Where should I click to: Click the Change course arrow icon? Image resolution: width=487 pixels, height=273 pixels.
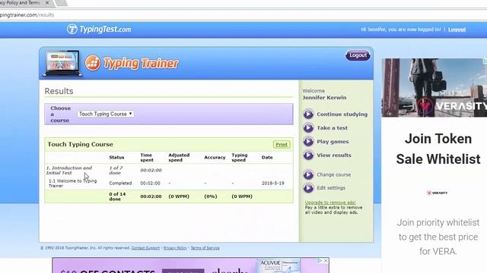(x=308, y=174)
